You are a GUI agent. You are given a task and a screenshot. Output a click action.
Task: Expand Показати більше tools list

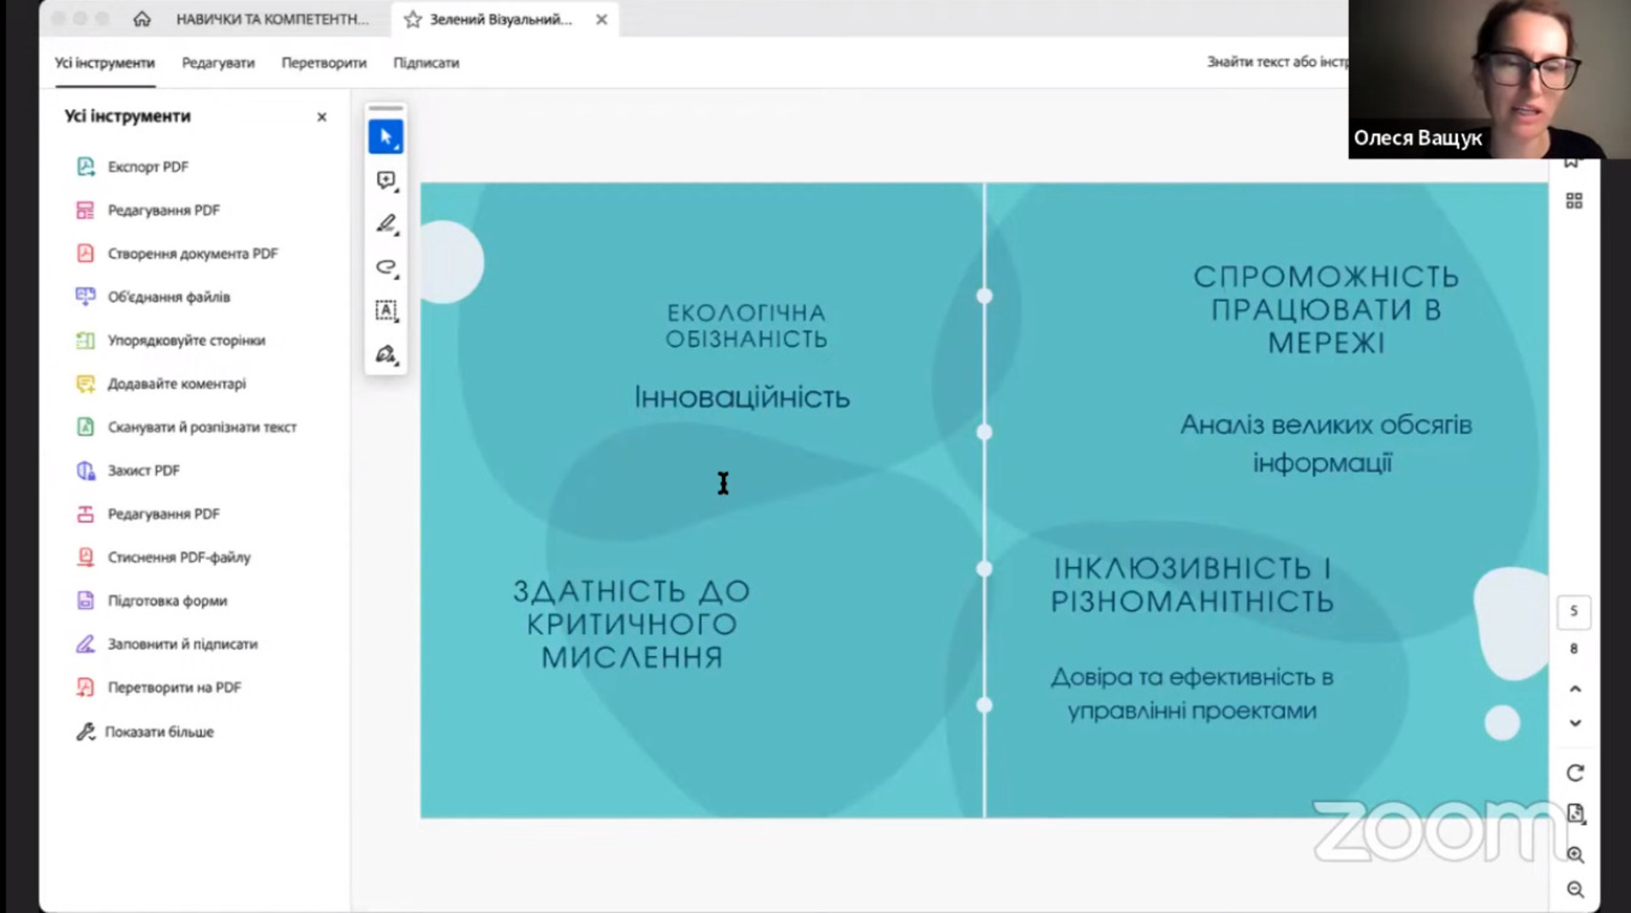pos(158,732)
